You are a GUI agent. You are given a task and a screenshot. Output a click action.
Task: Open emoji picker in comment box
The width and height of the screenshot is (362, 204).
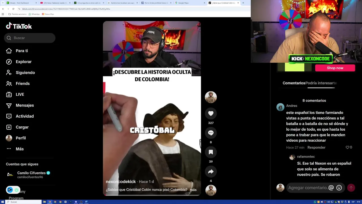[x=339, y=188]
